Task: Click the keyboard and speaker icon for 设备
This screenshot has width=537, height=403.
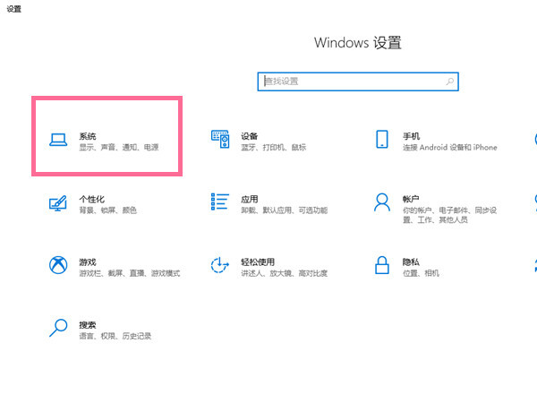Action: [x=220, y=141]
